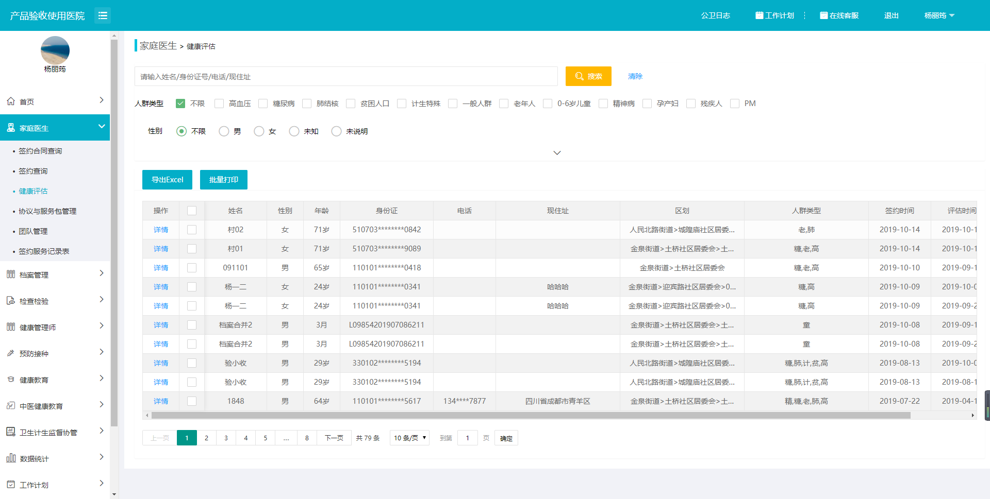Select the 女 gender radio button
Screen dimensions: 990x499
click(259, 131)
